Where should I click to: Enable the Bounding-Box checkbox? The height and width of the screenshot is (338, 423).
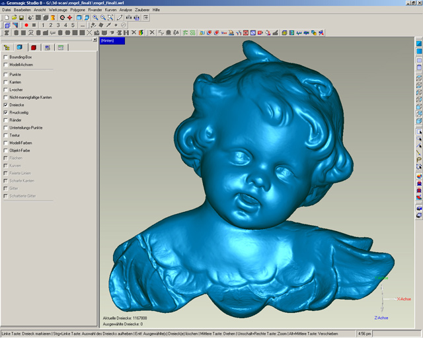click(x=6, y=57)
